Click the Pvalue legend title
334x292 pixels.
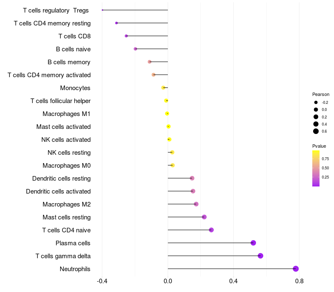coord(319,146)
